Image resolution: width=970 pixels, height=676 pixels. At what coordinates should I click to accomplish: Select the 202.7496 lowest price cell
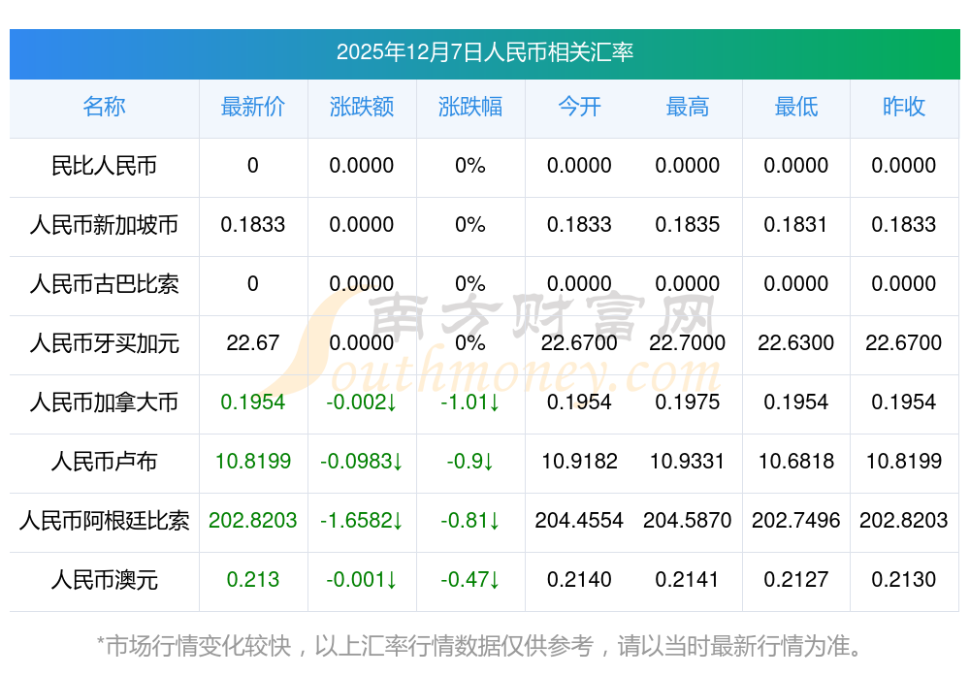point(795,521)
